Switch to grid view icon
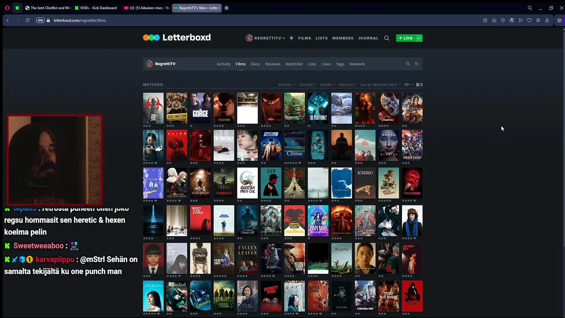 418,84
